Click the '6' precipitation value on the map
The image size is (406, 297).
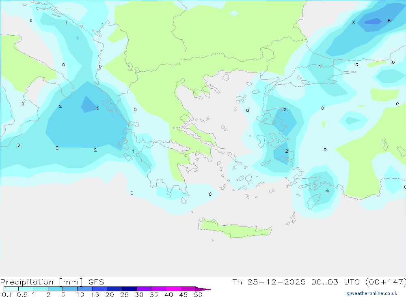tap(389, 21)
